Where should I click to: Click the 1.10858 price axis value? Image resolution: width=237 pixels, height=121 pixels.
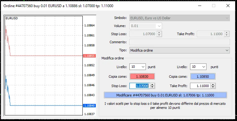click(x=90, y=45)
